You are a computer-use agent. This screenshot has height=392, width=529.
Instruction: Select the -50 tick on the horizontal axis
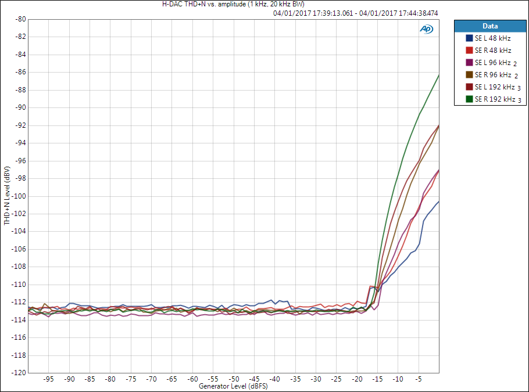coord(234,379)
